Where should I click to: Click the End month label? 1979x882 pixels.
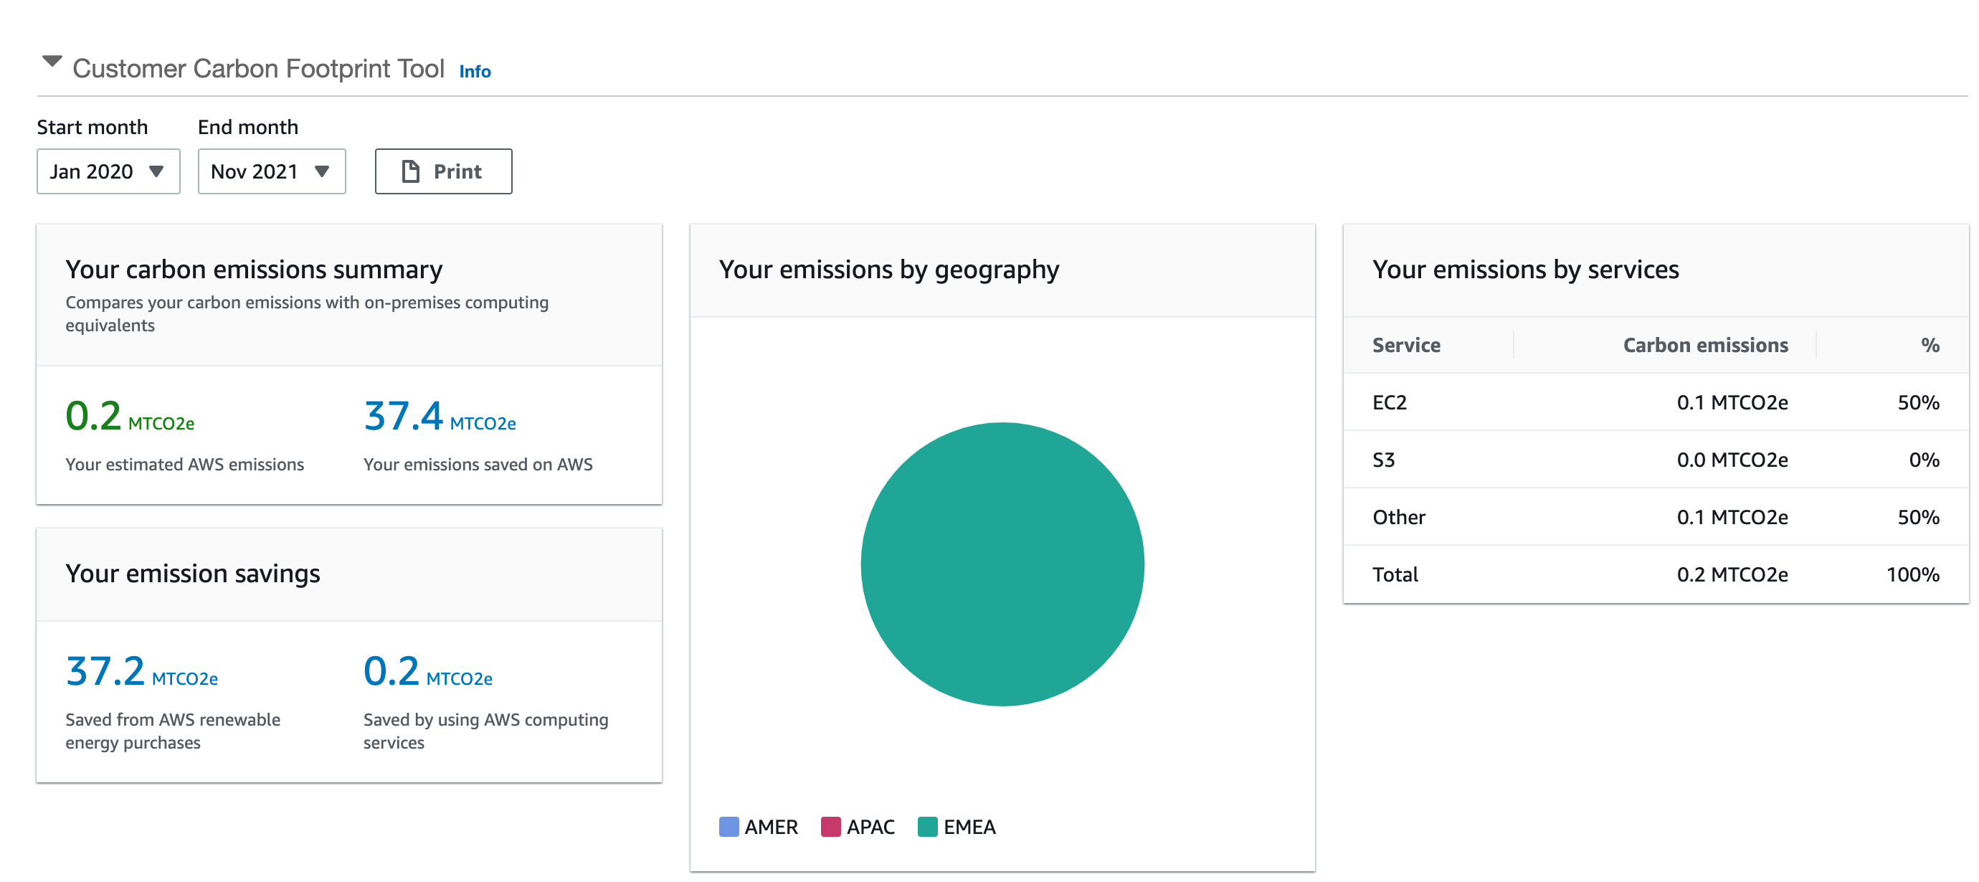(248, 128)
